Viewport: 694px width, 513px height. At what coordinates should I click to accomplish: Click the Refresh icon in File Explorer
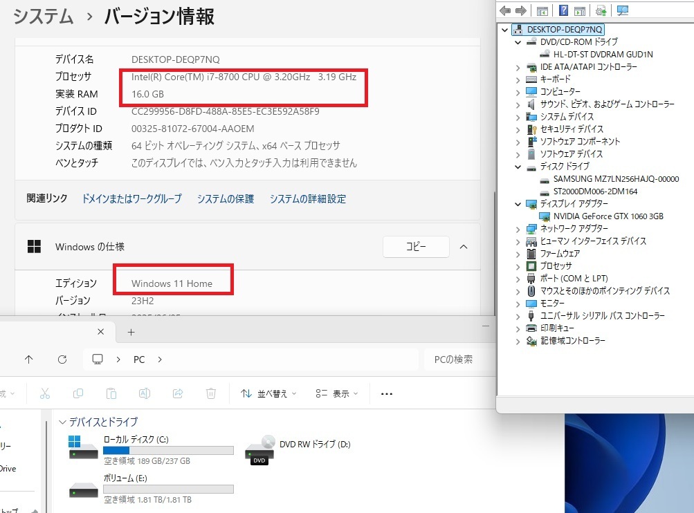point(62,360)
